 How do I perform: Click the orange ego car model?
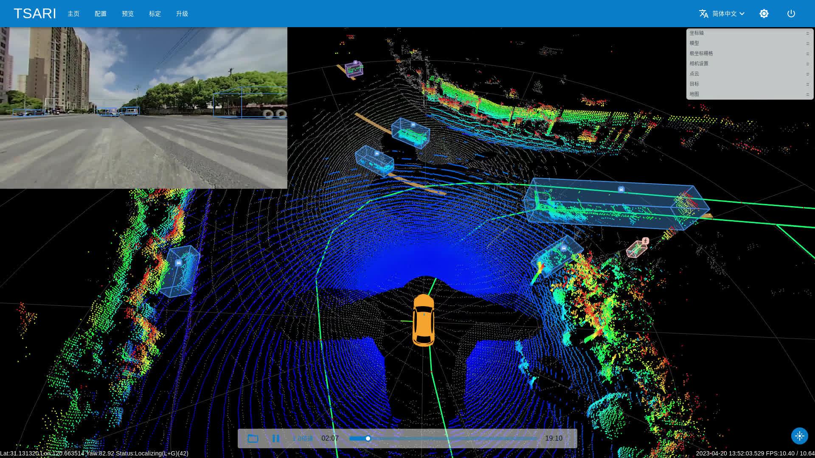coord(423,320)
